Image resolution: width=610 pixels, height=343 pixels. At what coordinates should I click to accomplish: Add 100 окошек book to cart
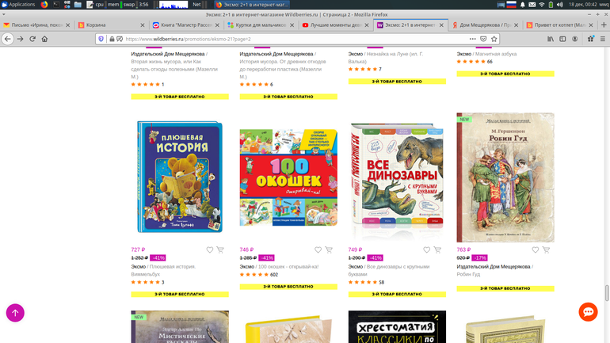[329, 250]
